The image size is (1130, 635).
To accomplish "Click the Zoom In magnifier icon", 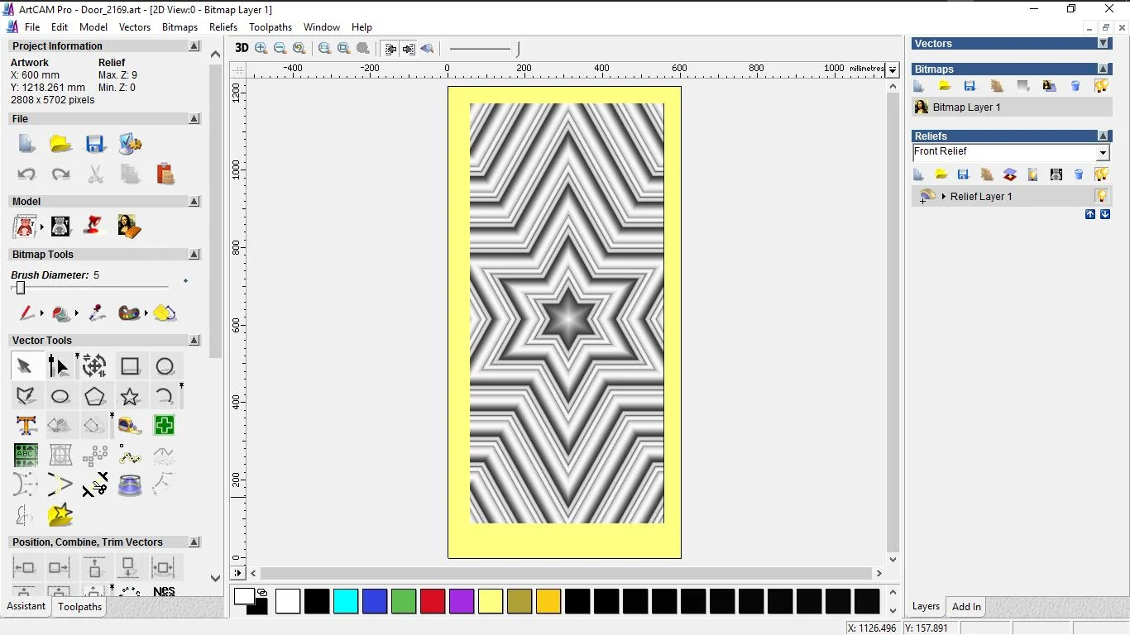I will click(261, 49).
